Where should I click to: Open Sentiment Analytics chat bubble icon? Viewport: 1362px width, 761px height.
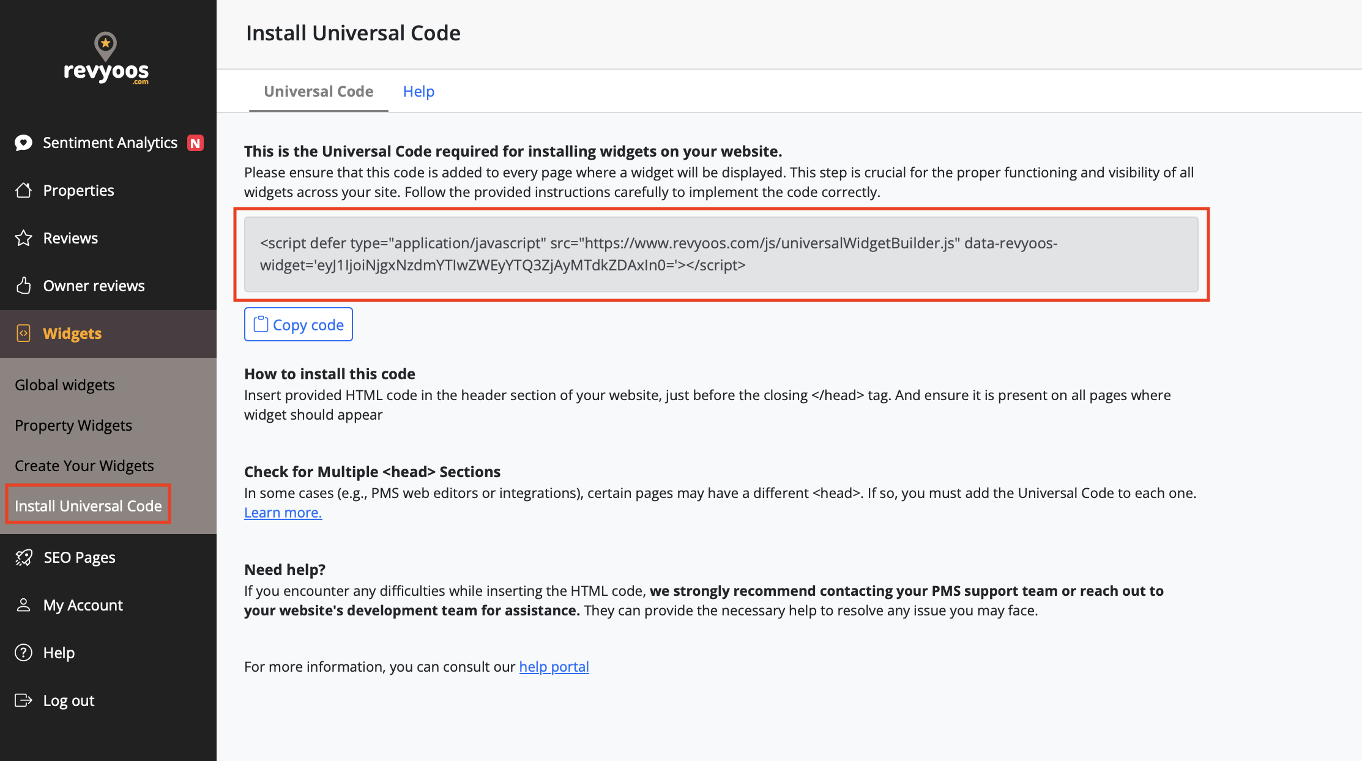[23, 143]
